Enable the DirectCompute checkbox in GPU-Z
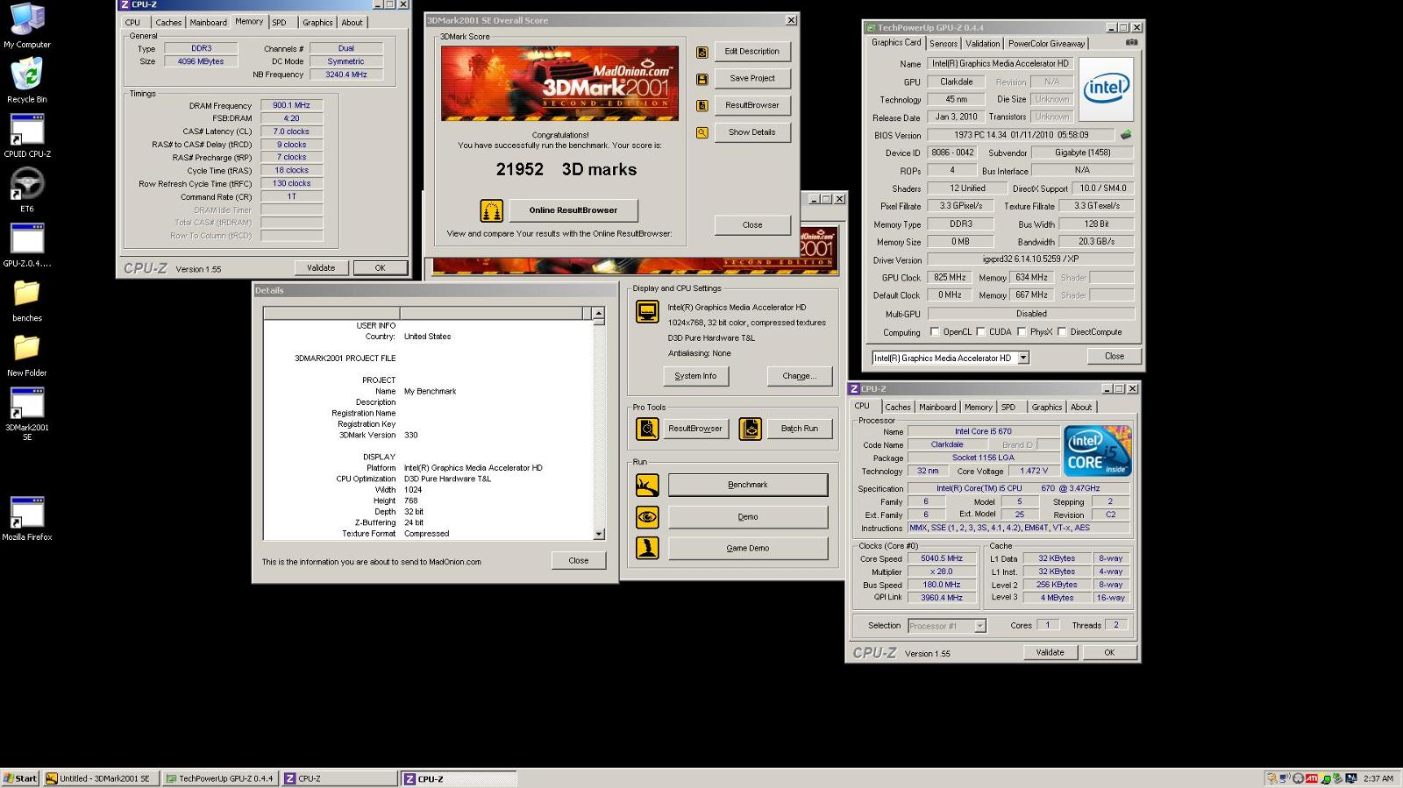 tap(1062, 332)
